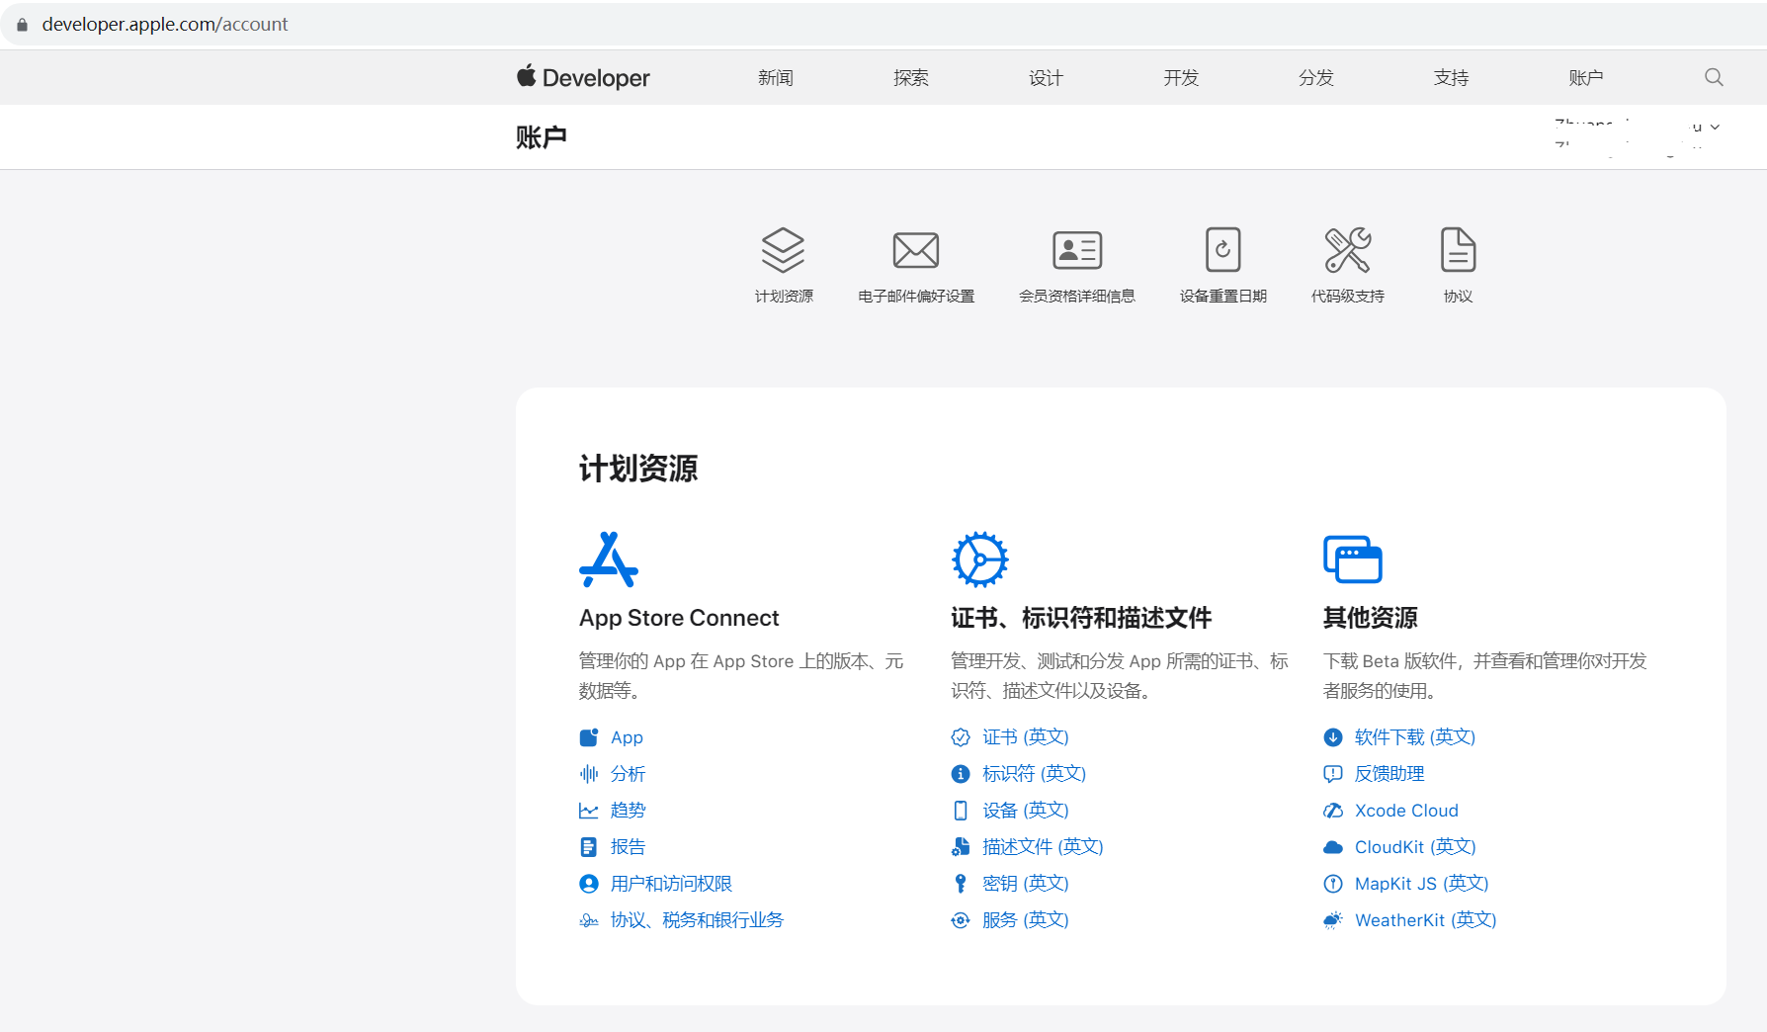Click the compass icon beside MapKit JS
Image resolution: width=1767 pixels, height=1032 pixels.
(x=1333, y=884)
